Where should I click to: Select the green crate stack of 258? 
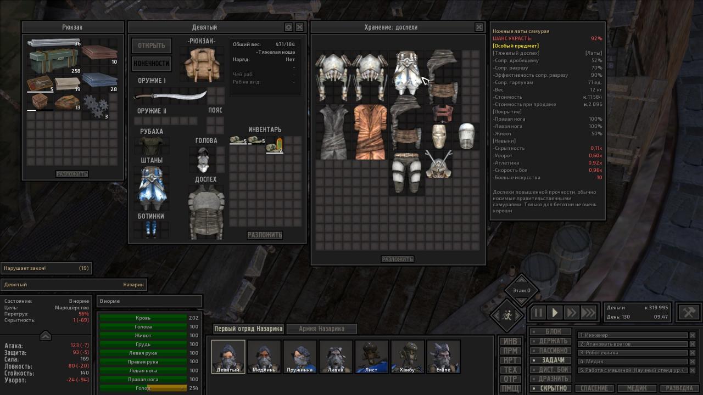pyautogui.click(x=54, y=60)
